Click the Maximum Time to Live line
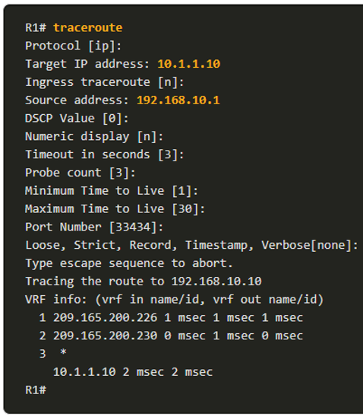 pos(115,209)
